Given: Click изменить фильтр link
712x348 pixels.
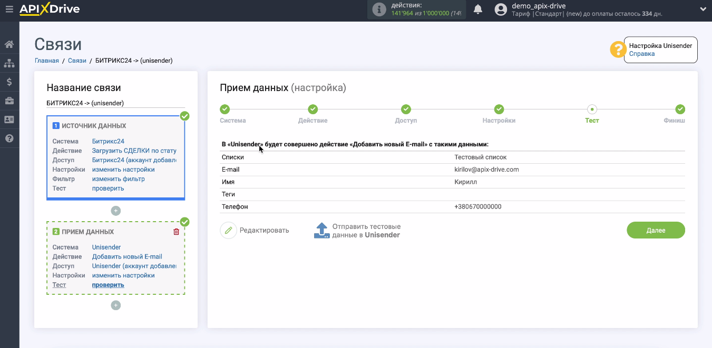Looking at the screenshot, I should [119, 179].
